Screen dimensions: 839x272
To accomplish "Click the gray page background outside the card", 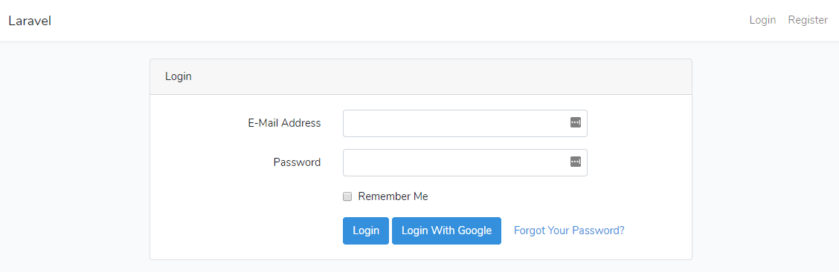I will [x=75, y=160].
